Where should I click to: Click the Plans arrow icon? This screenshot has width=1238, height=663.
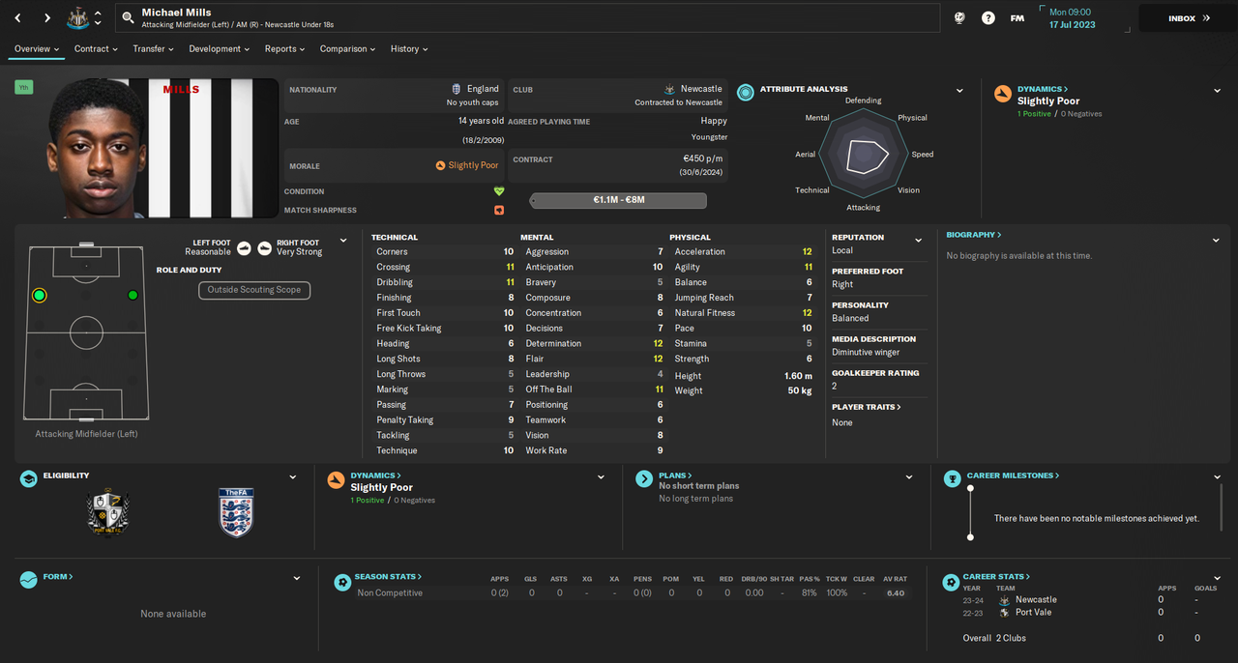pos(643,479)
